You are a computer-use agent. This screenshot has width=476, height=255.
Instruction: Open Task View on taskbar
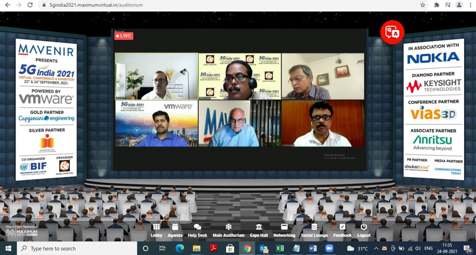(162, 248)
